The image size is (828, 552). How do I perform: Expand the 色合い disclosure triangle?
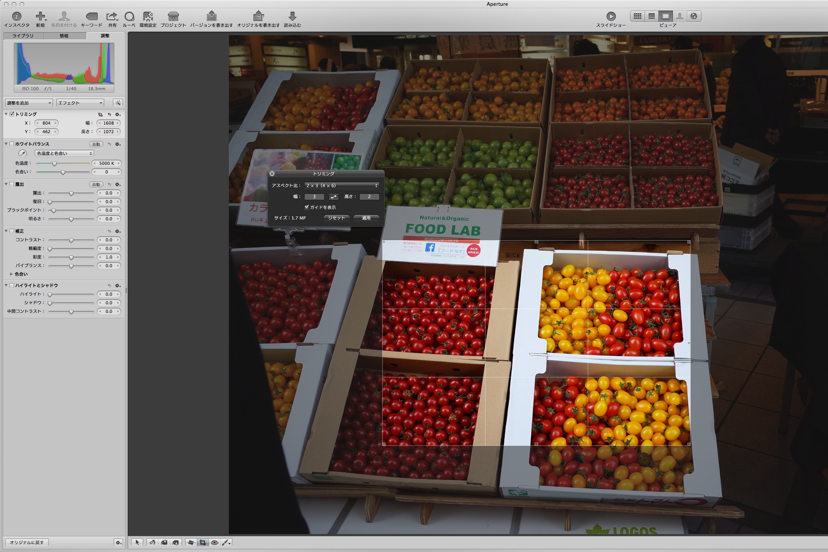[x=11, y=274]
